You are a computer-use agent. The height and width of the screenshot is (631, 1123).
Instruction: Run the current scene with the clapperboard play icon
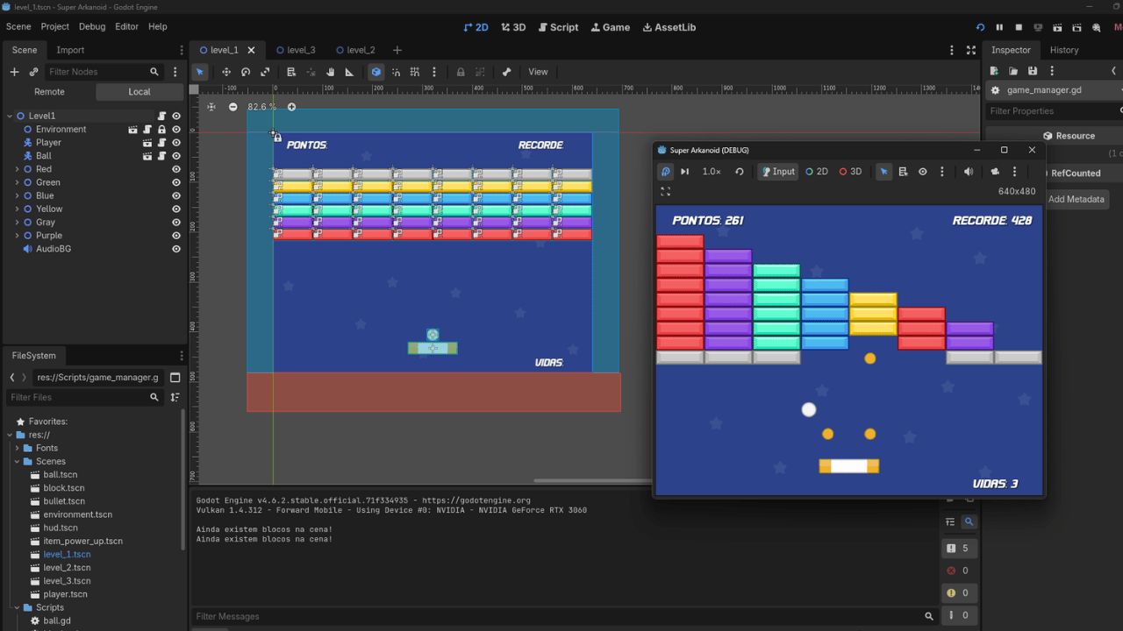[x=1057, y=27]
